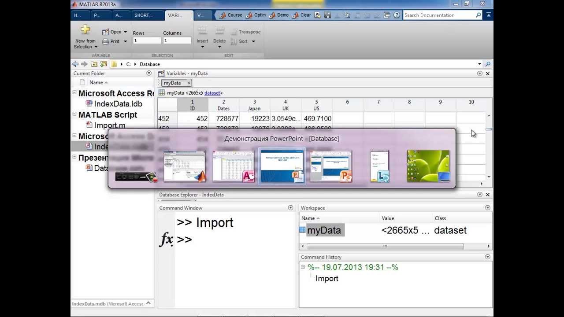The width and height of the screenshot is (564, 317).
Task: Click in the Rows input field
Action: [x=147, y=41]
